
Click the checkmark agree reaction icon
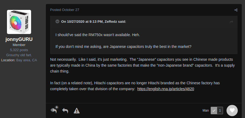[x=214, y=111]
